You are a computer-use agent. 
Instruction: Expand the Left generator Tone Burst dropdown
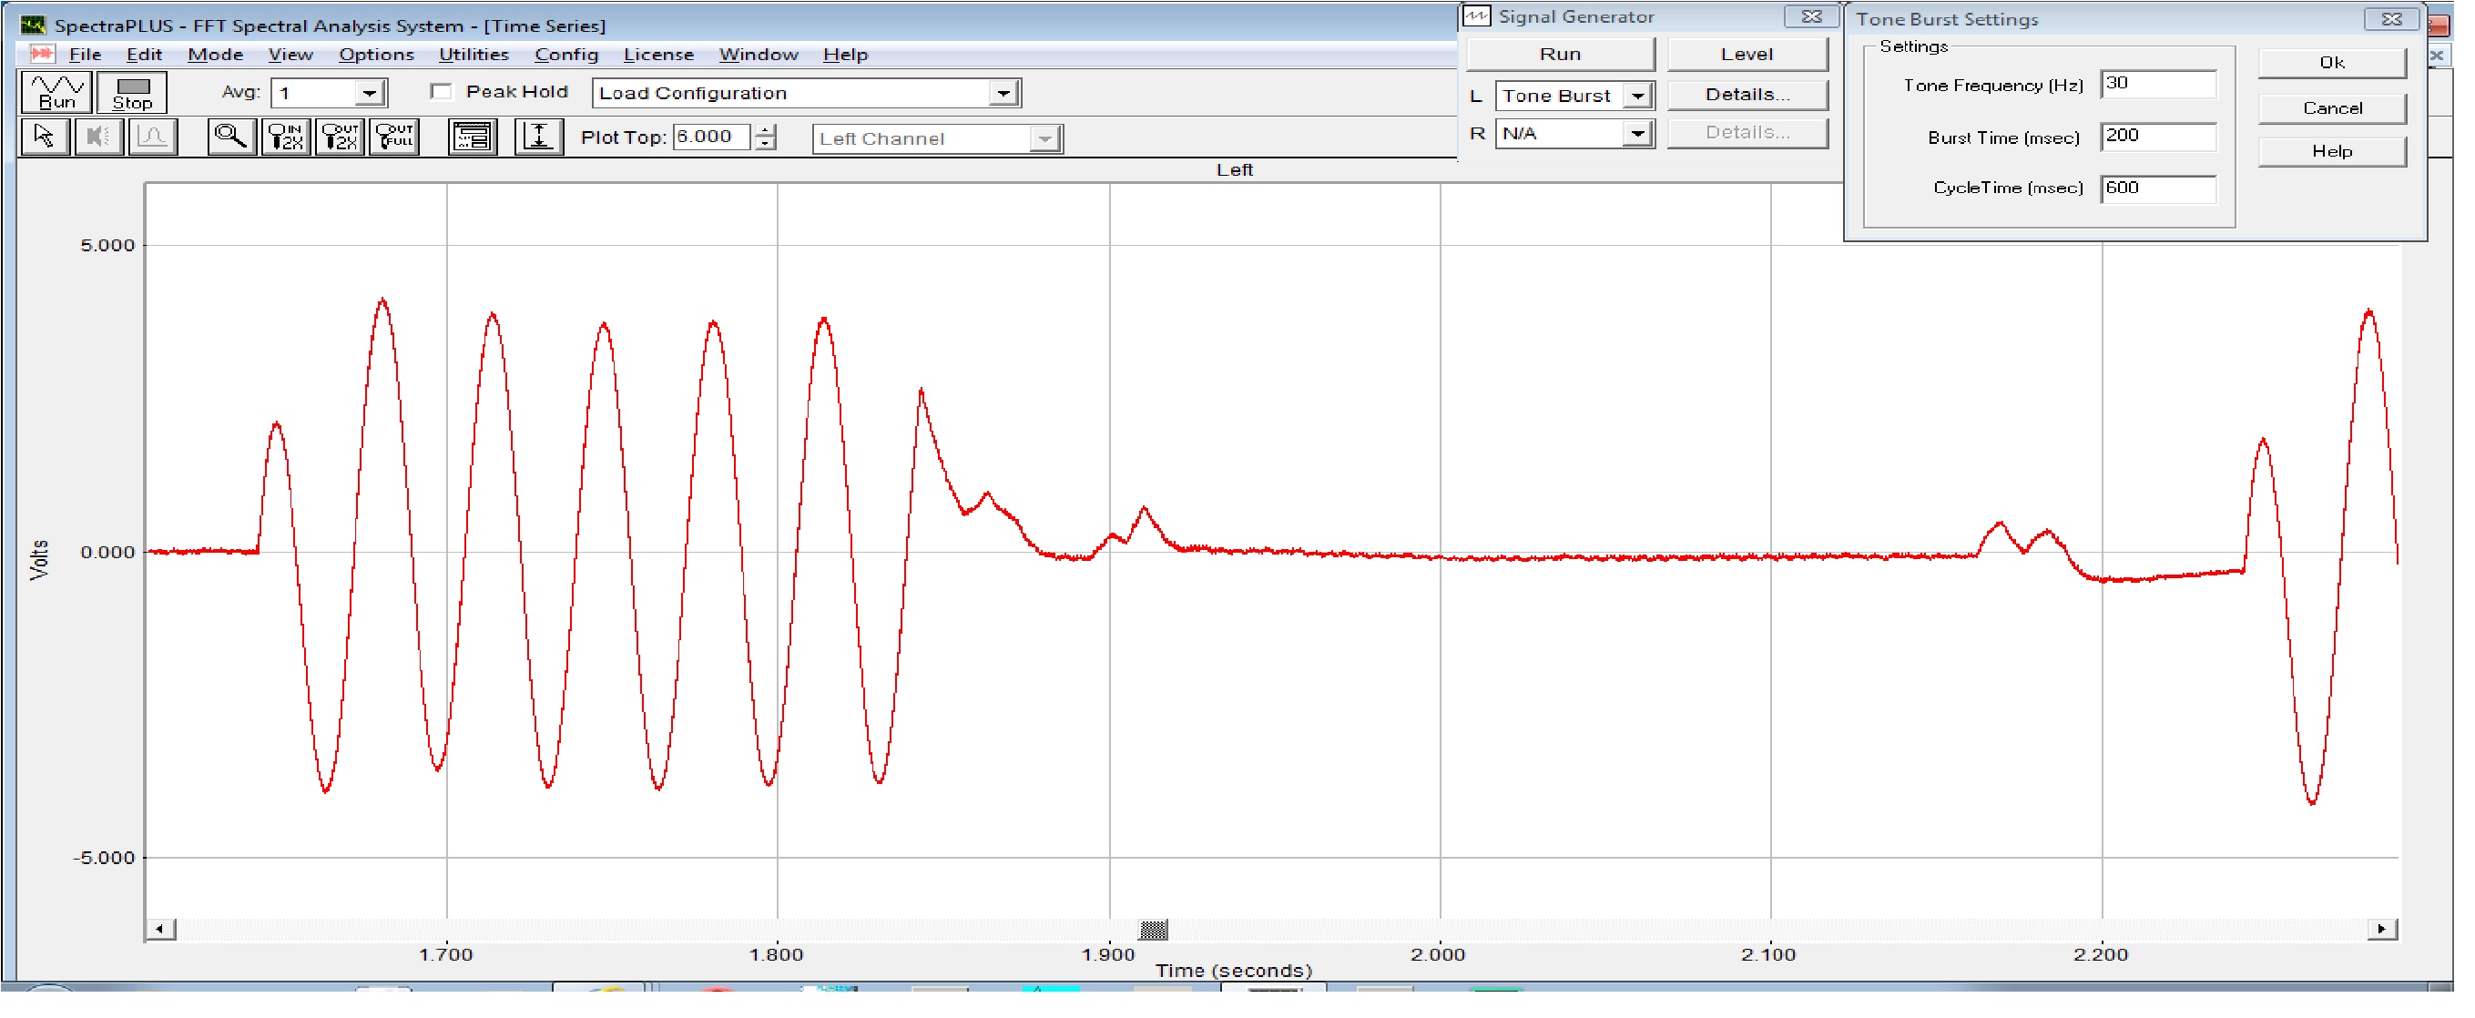1638,96
